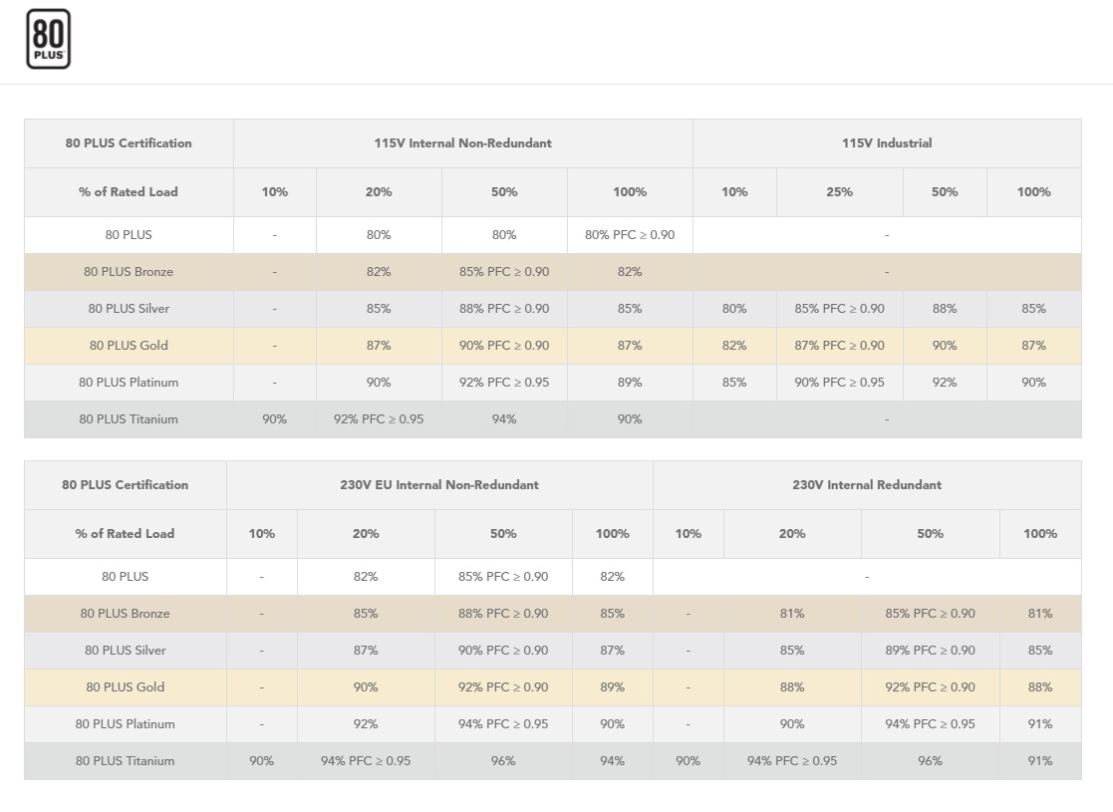The image size is (1113, 812).
Task: Click '92% PFC ≥ 0.90' in 230V Redundant Gold column
Action: [x=930, y=687]
